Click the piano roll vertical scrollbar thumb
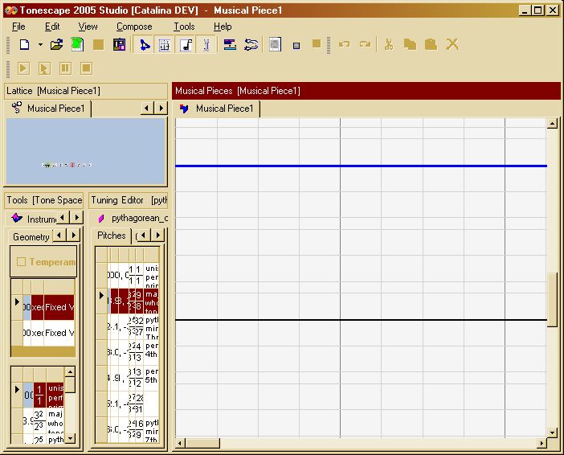Screen dimensions: 564x455 (552, 300)
